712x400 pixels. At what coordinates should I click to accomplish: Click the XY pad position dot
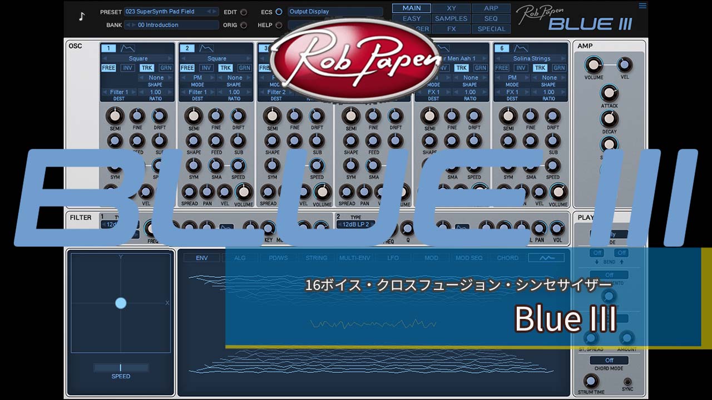click(x=121, y=303)
